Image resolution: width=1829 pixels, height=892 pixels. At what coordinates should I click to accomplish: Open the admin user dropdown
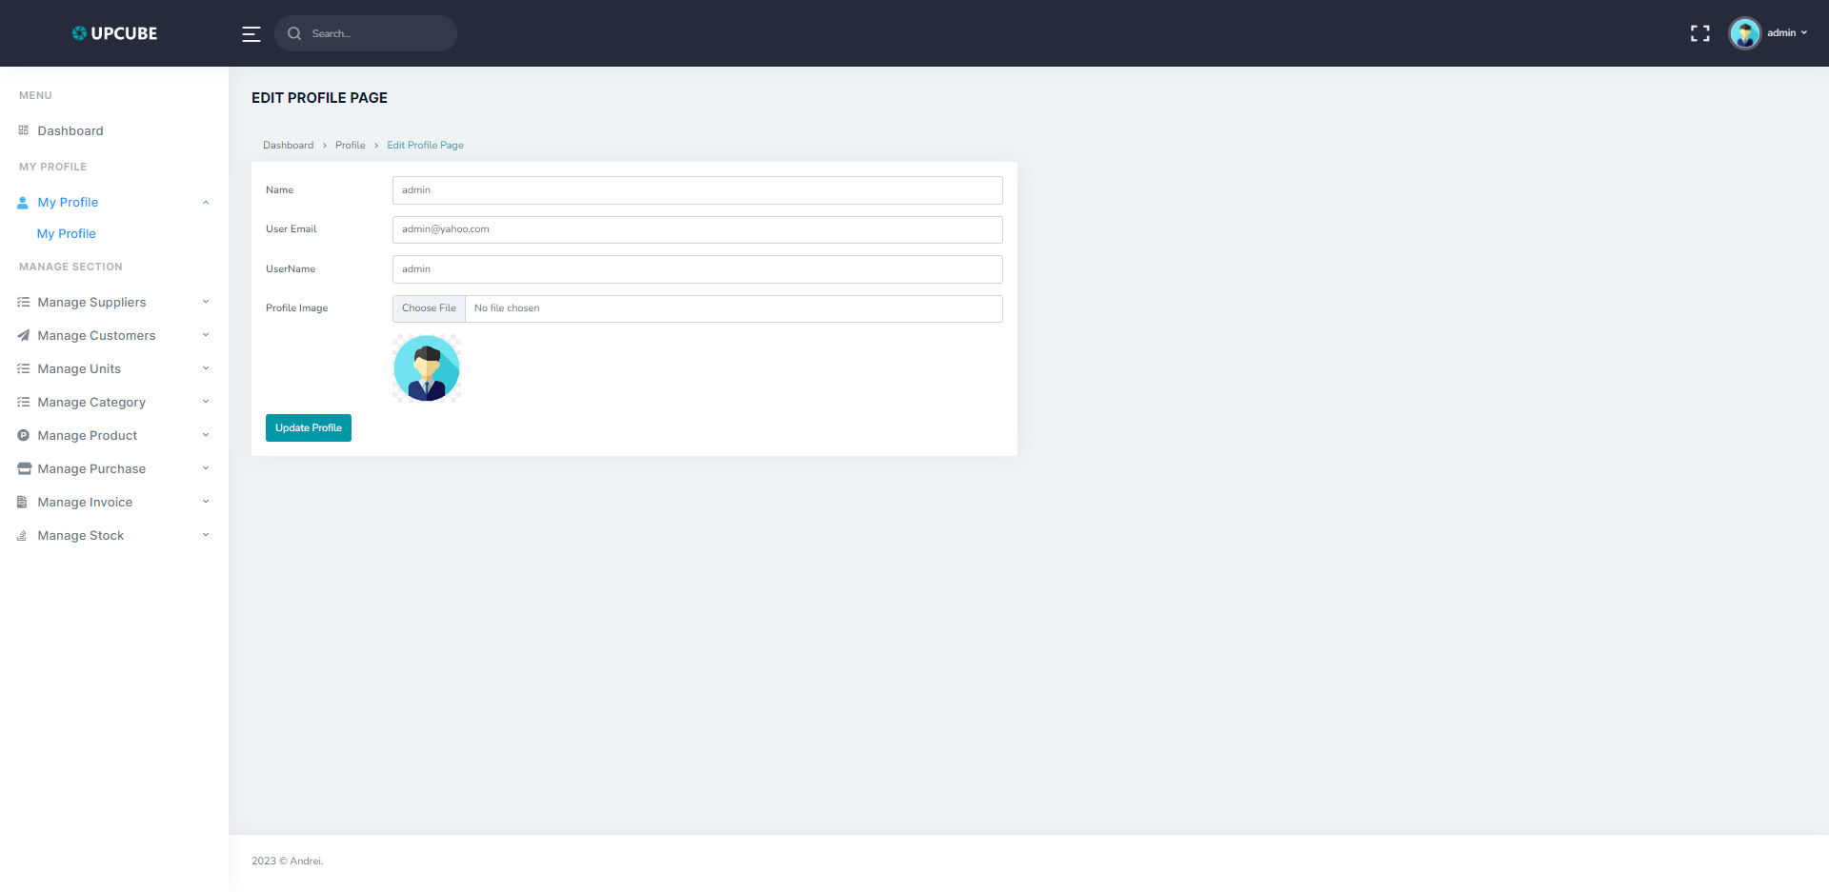[x=1787, y=33]
